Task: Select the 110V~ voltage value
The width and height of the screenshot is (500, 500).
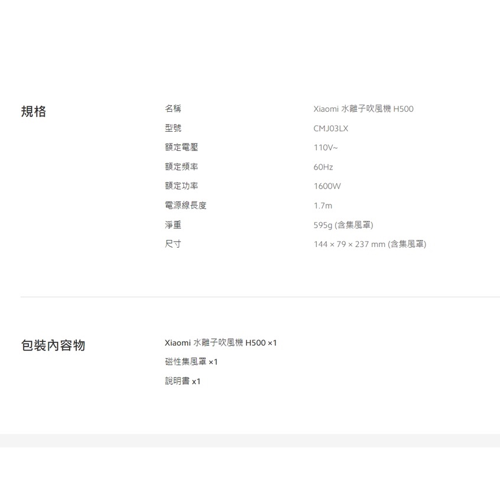Action: 326,148
